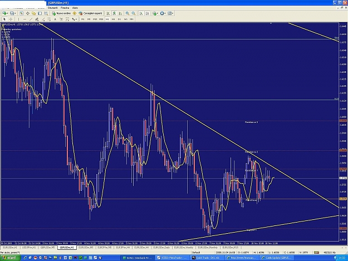Toggle the Consiglieri esperti button
This screenshot has height=261, width=348.
click(91, 13)
